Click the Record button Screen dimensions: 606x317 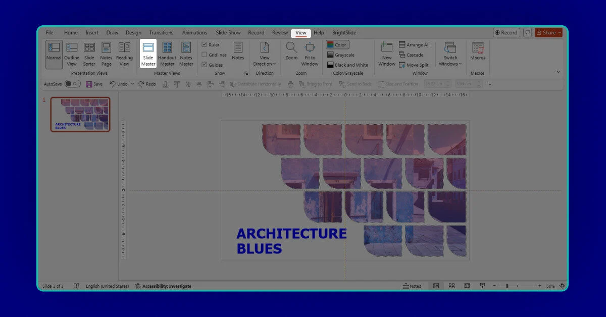point(506,33)
